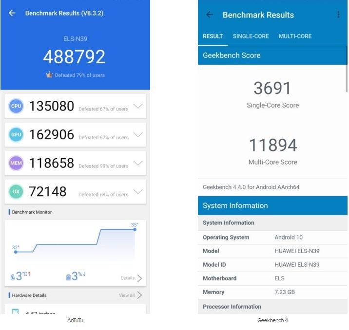Open Geekbench three-dot overflow menu

(338, 15)
